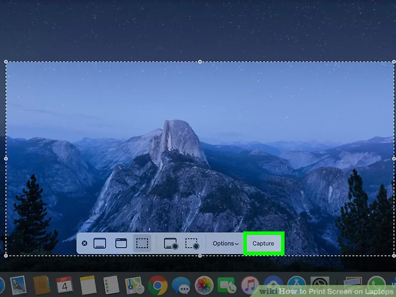Launch Reminders from the Dock

click(x=111, y=285)
